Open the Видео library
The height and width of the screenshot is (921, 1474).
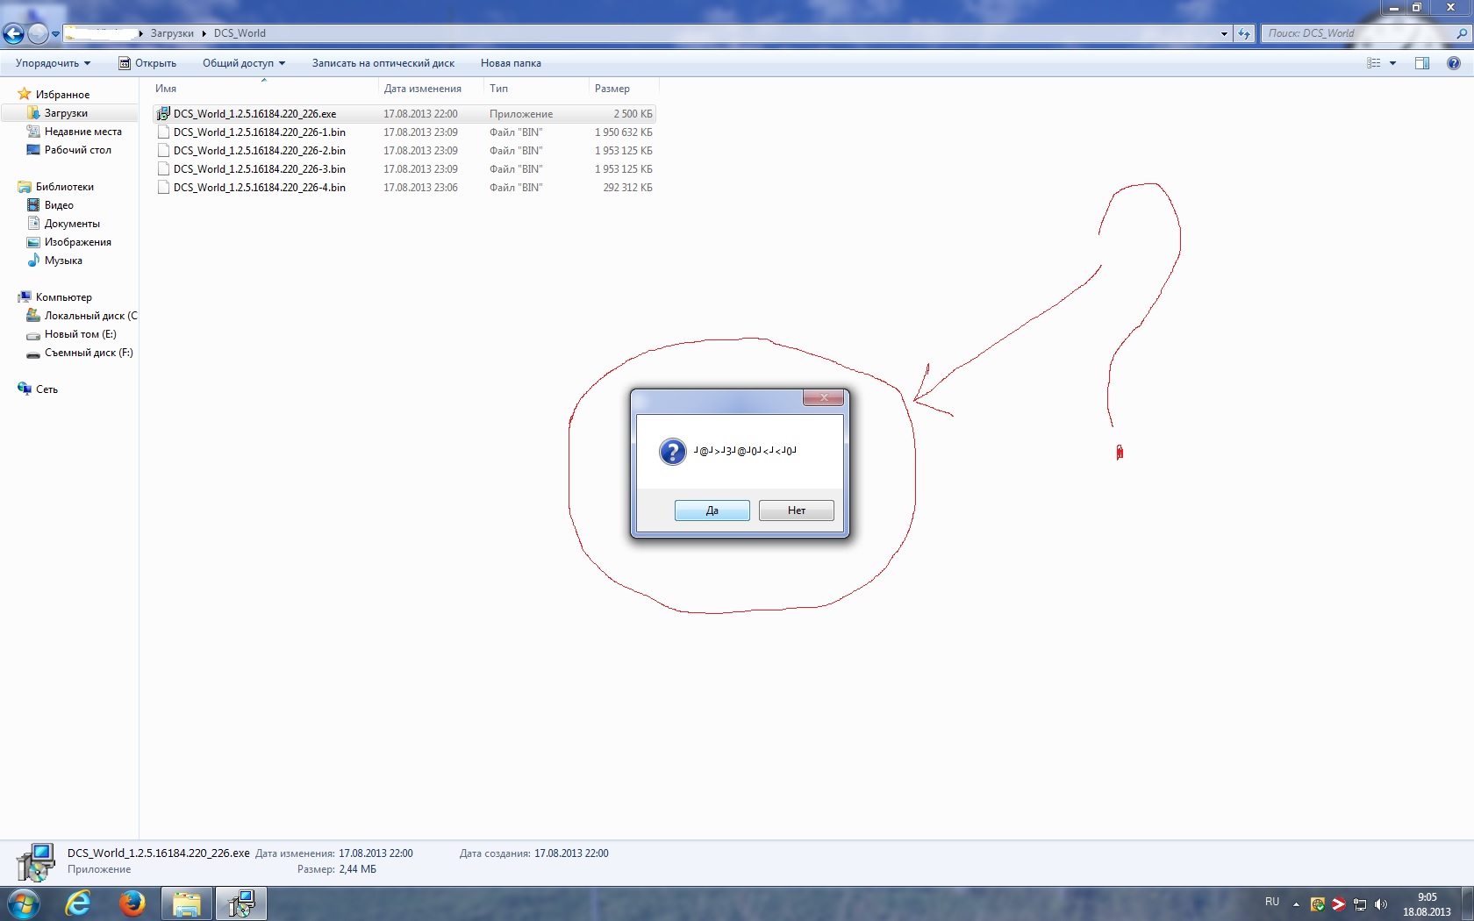click(50, 205)
